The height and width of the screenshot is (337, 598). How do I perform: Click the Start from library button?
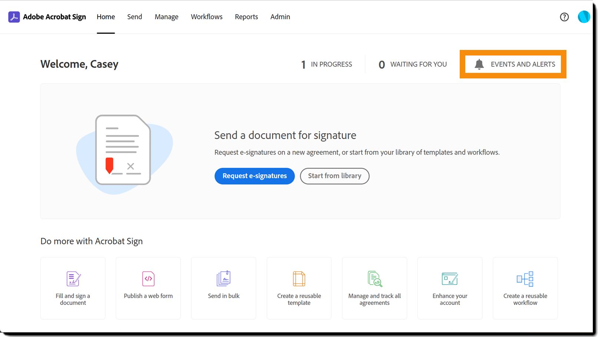335,176
